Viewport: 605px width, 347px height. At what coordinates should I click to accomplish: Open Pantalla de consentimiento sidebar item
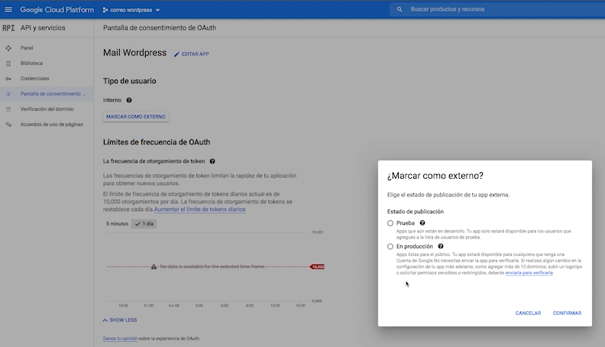47,94
